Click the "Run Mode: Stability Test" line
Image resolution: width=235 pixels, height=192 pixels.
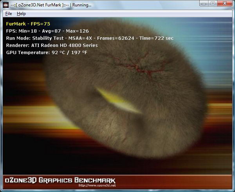tap(90, 38)
